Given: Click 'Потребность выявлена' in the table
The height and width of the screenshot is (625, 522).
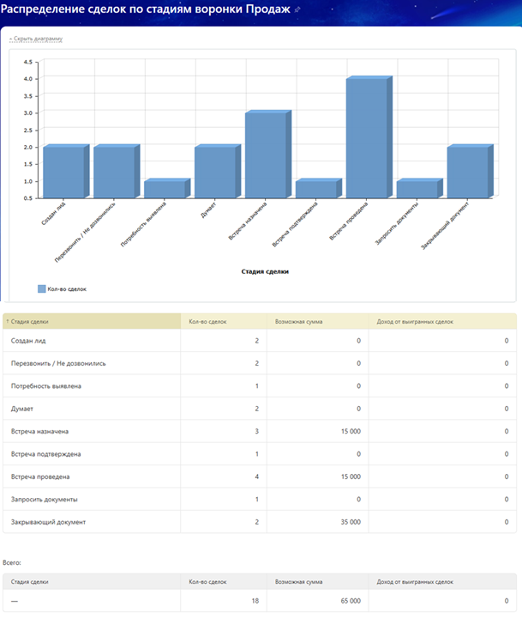Looking at the screenshot, I should pos(46,386).
